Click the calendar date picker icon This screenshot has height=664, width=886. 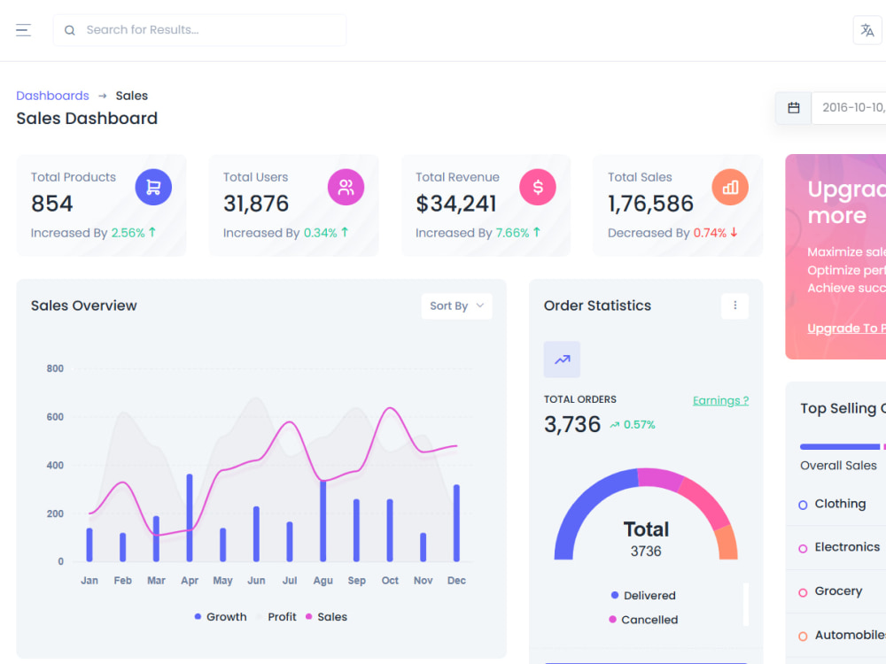tap(793, 107)
